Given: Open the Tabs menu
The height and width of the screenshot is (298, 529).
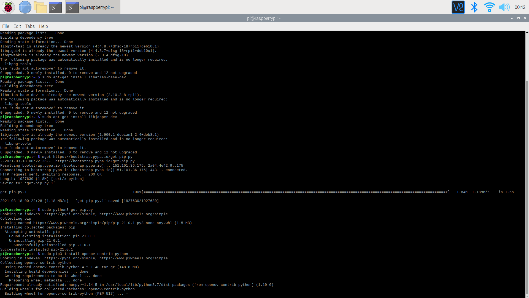Looking at the screenshot, I should [x=30, y=26].
